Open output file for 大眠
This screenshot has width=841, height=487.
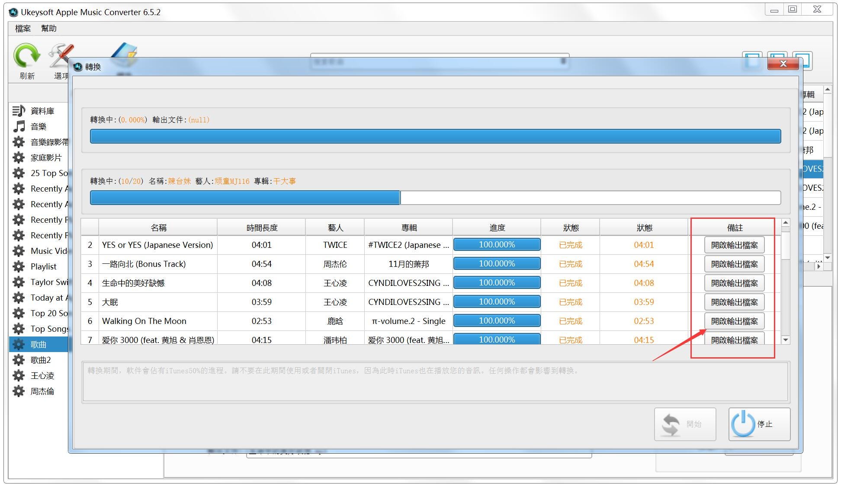(x=734, y=302)
